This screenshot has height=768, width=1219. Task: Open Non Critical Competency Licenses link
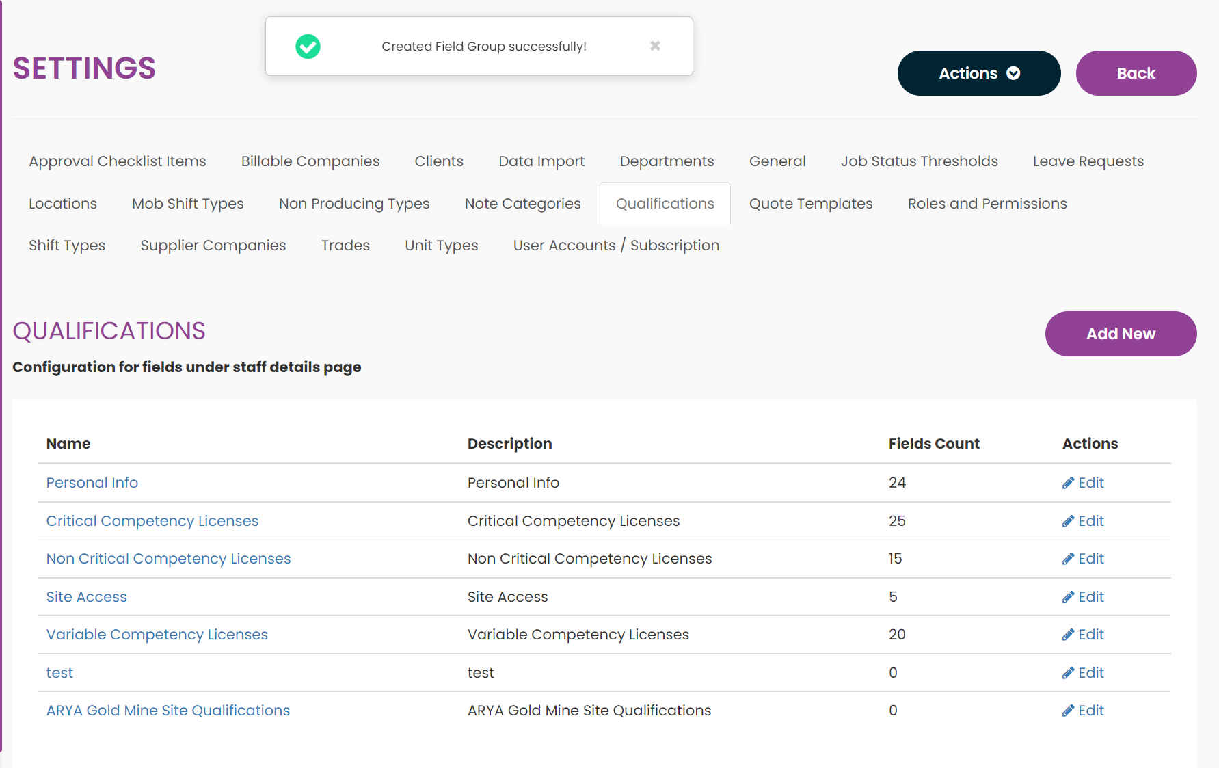[168, 559]
